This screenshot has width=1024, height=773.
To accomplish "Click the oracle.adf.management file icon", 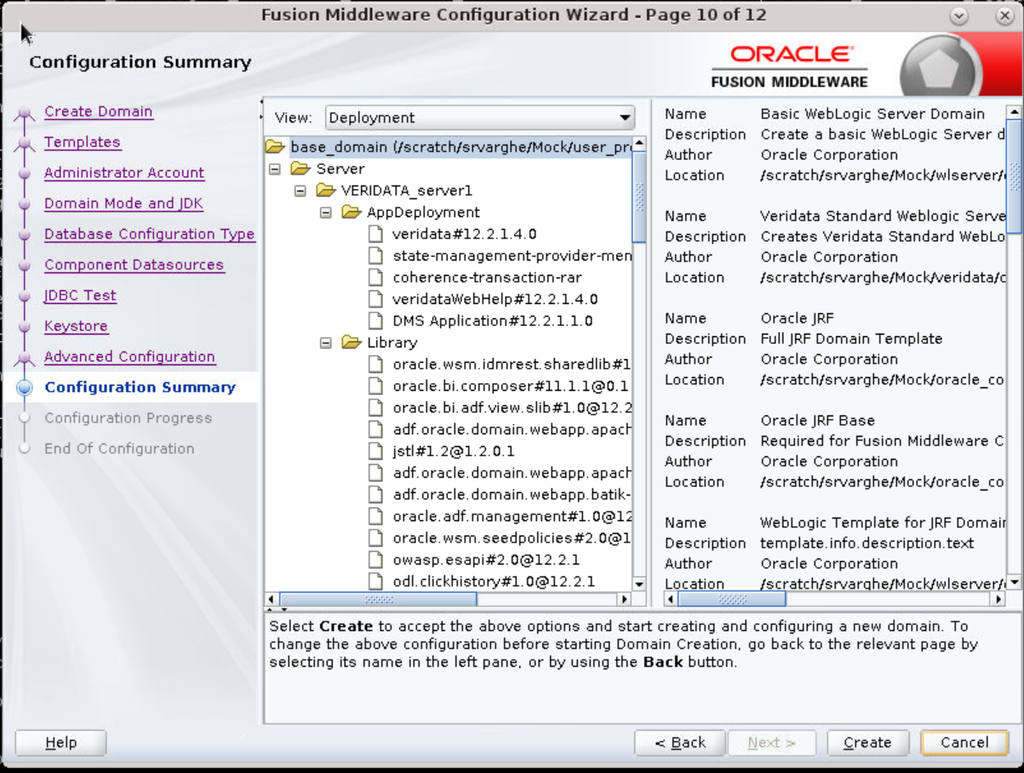I will (x=375, y=516).
